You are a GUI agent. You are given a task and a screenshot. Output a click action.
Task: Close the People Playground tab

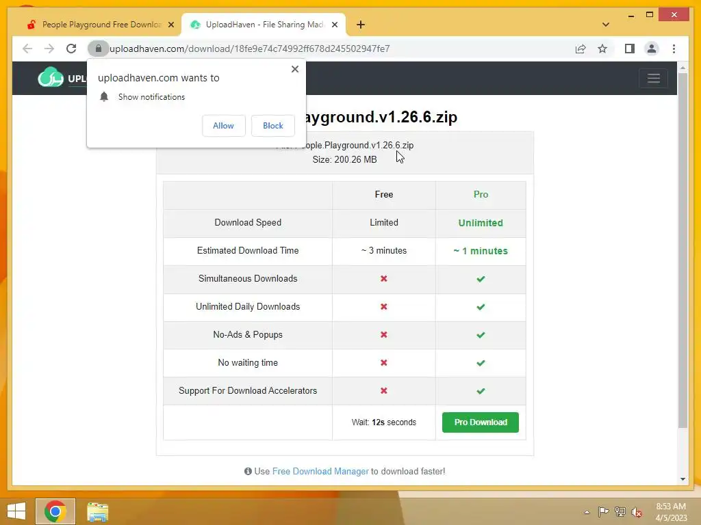click(x=170, y=25)
